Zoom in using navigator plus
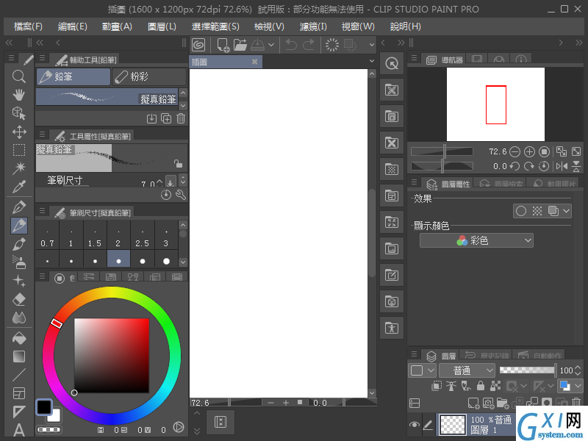The width and height of the screenshot is (588, 441). point(529,151)
